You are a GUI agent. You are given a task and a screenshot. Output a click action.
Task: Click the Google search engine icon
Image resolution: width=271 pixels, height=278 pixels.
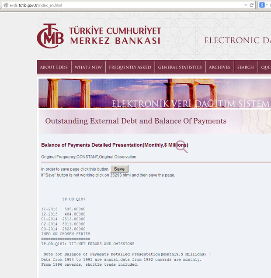click(x=262, y=5)
